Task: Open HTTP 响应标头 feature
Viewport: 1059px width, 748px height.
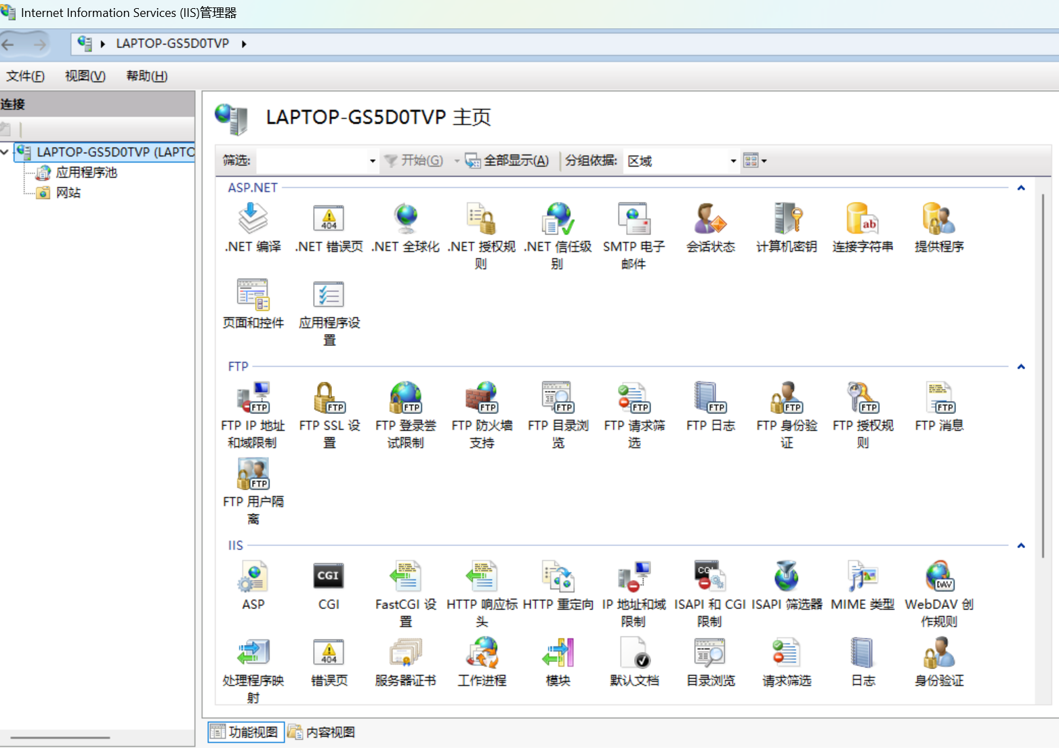Action: (481, 594)
